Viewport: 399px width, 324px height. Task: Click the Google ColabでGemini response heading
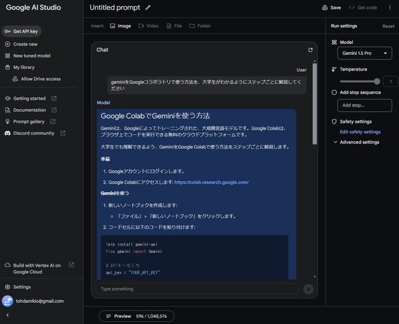tap(155, 116)
